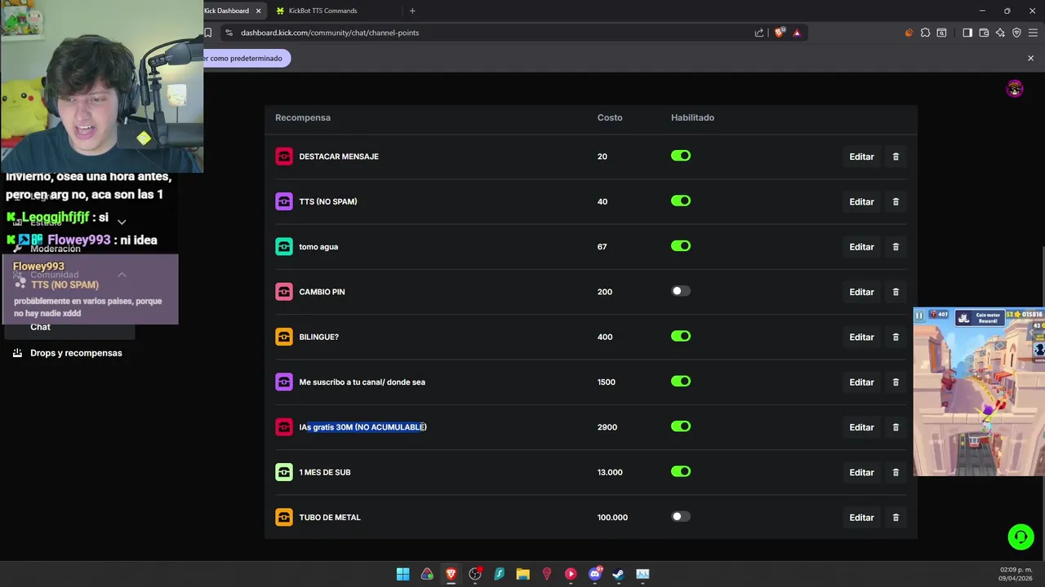Click the Costo column header

[610, 117]
